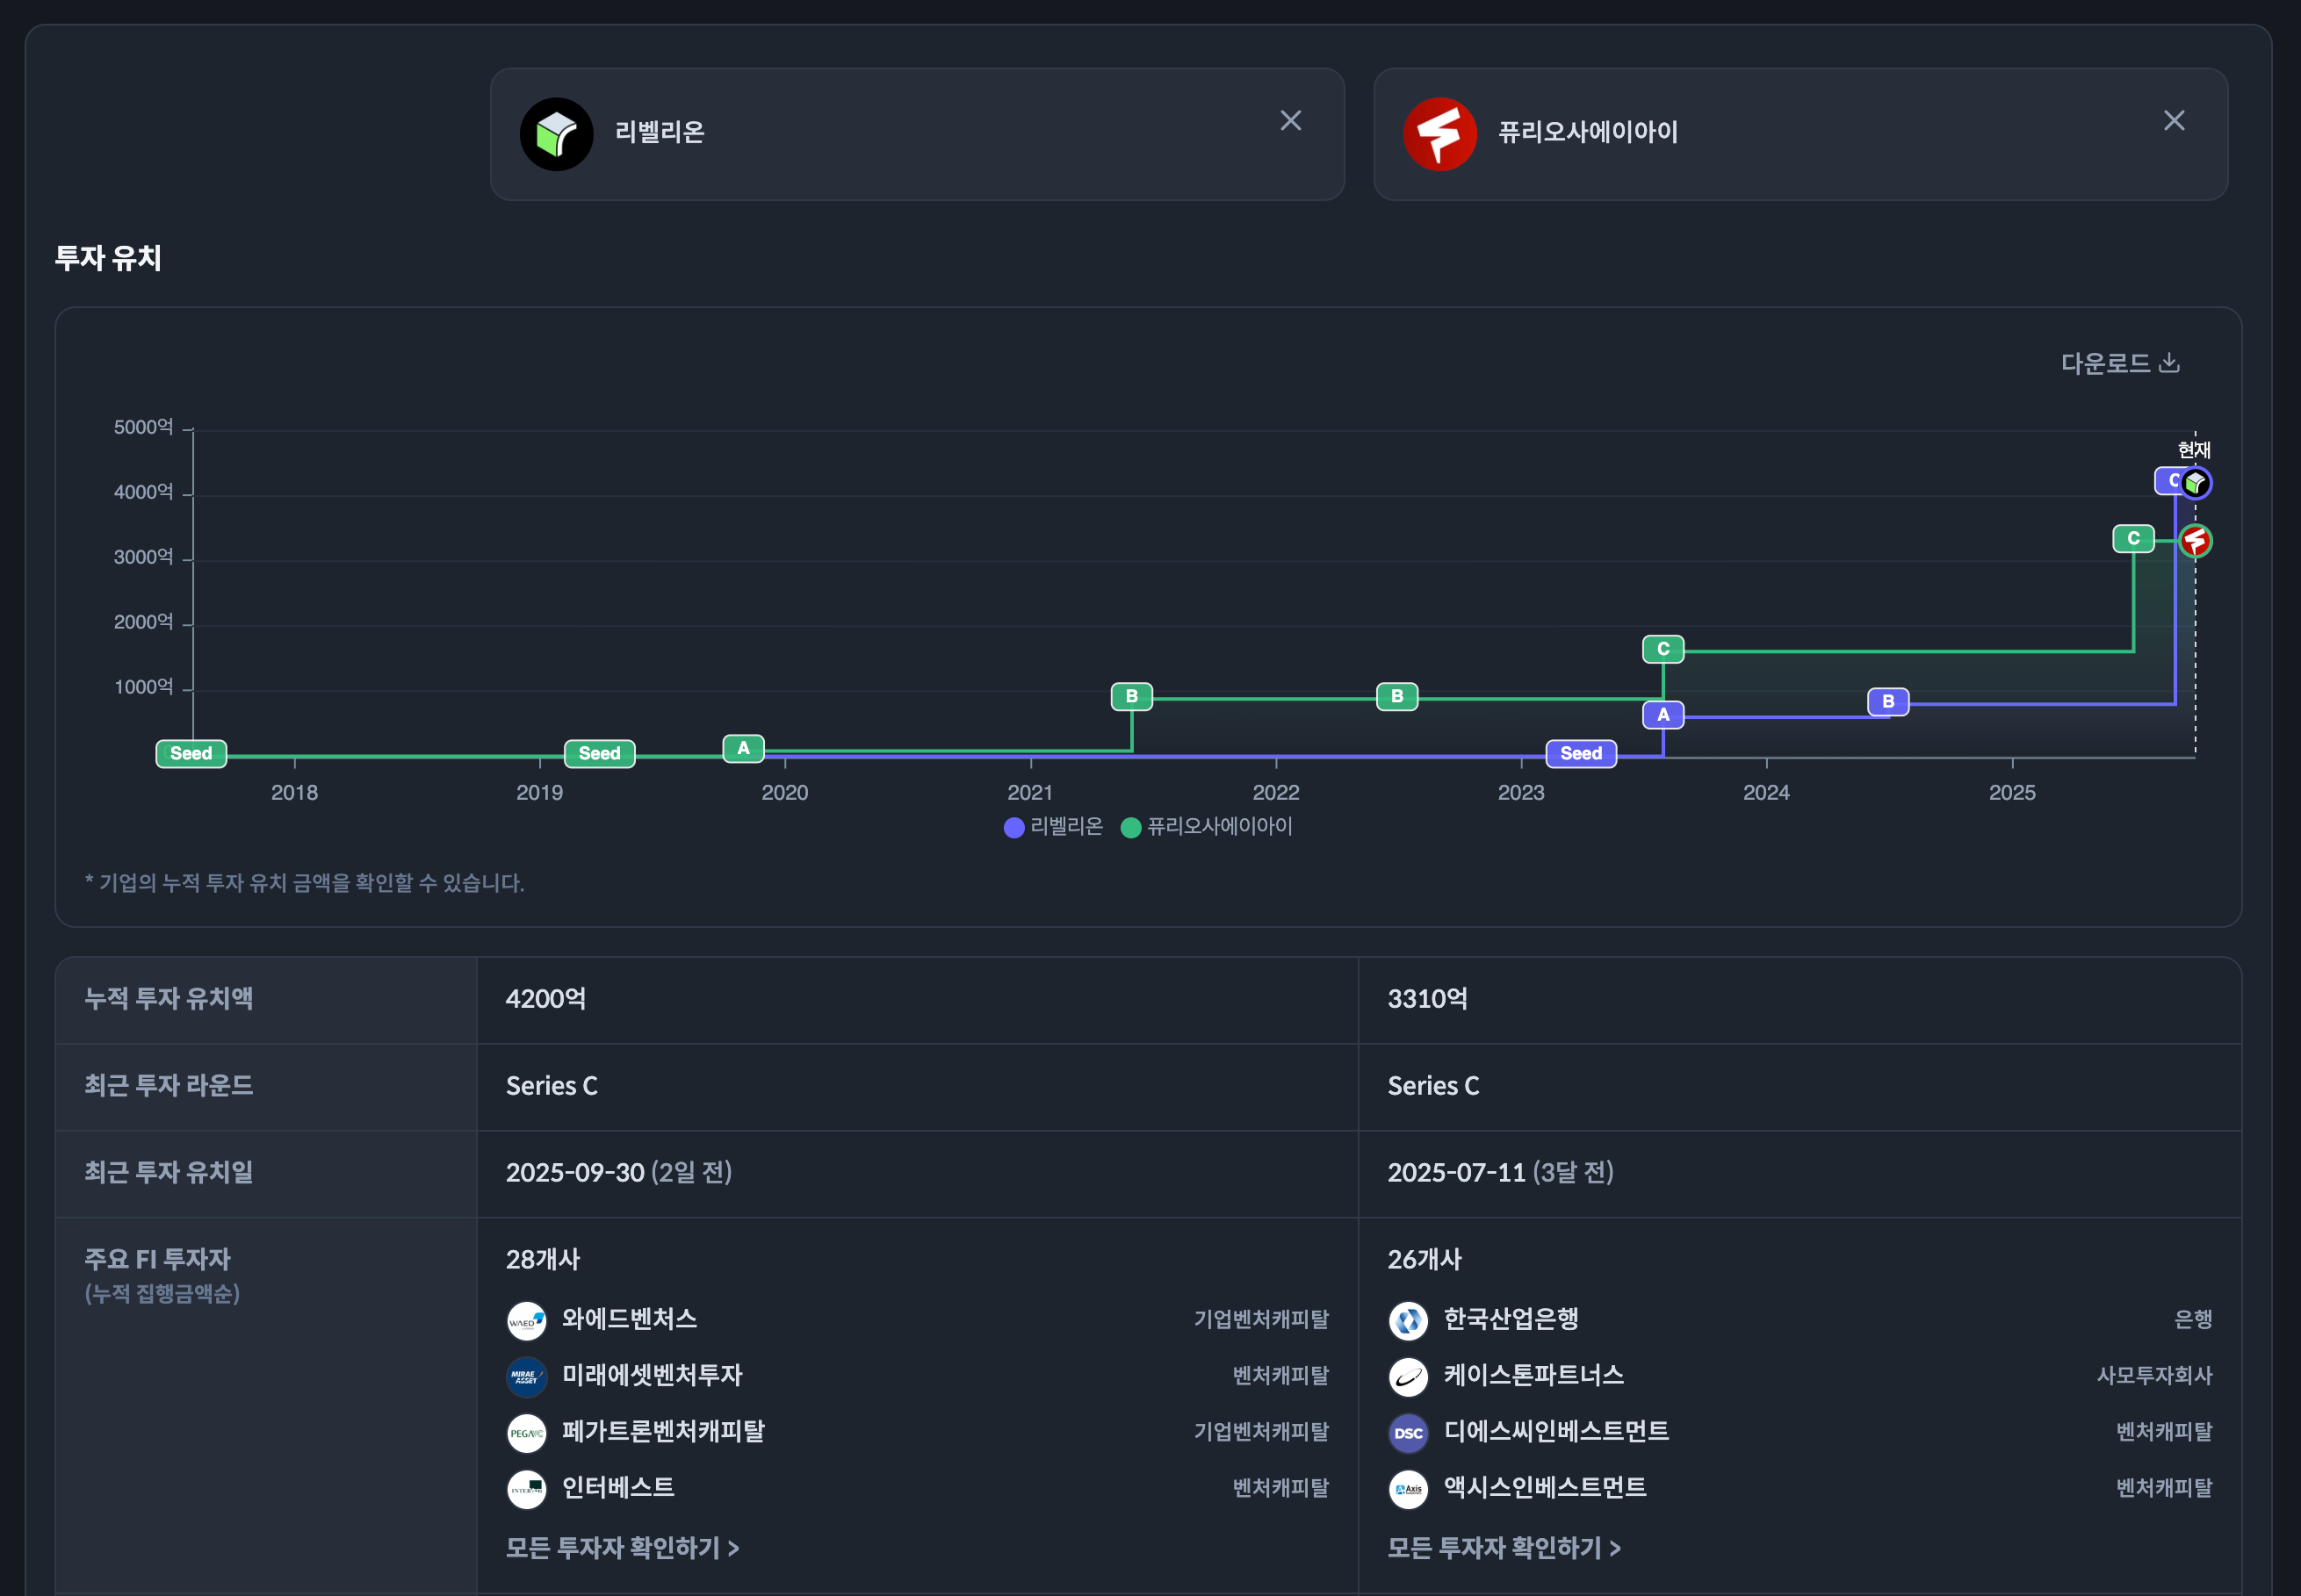Click 와에드벤처스 investor logo icon
The image size is (2301, 1596).
pyautogui.click(x=526, y=1320)
